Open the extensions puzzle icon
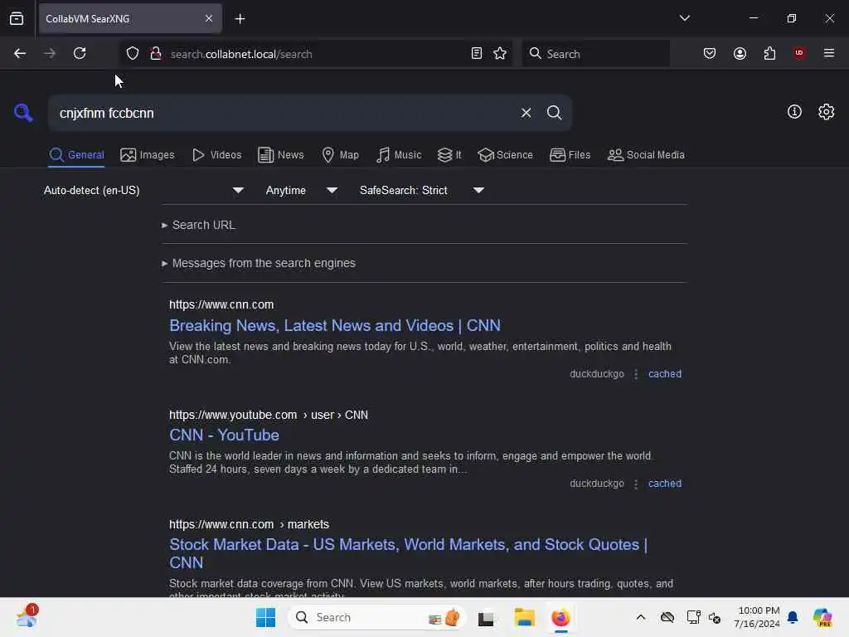Viewport: 849px width, 637px height. (x=769, y=53)
